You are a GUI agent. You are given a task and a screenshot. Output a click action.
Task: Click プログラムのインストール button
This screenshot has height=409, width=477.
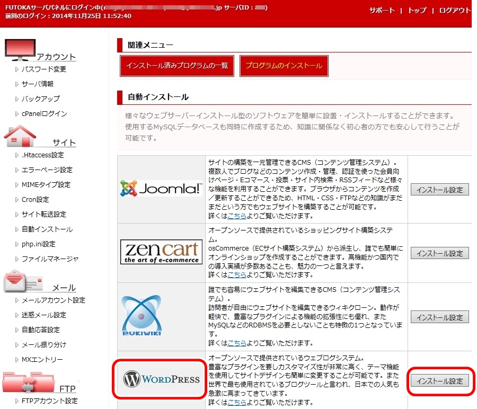click(x=284, y=66)
